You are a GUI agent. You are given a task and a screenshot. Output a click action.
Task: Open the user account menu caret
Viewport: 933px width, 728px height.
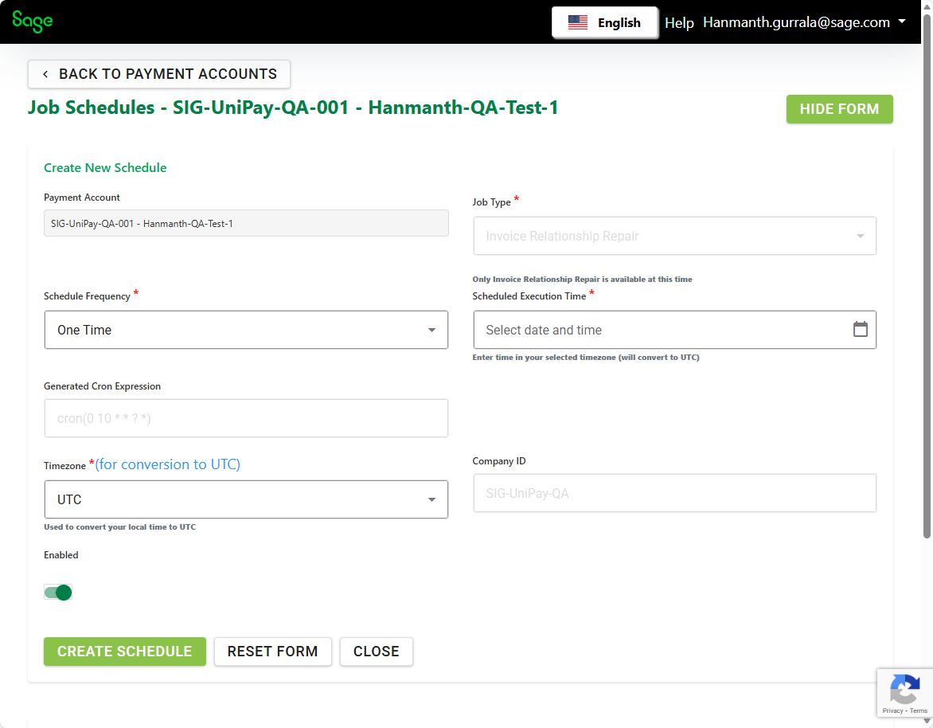[902, 22]
